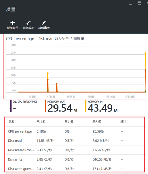Select the Network In 43.49 M tile
Viewport: 148px width, 174px height.
tap(101, 106)
